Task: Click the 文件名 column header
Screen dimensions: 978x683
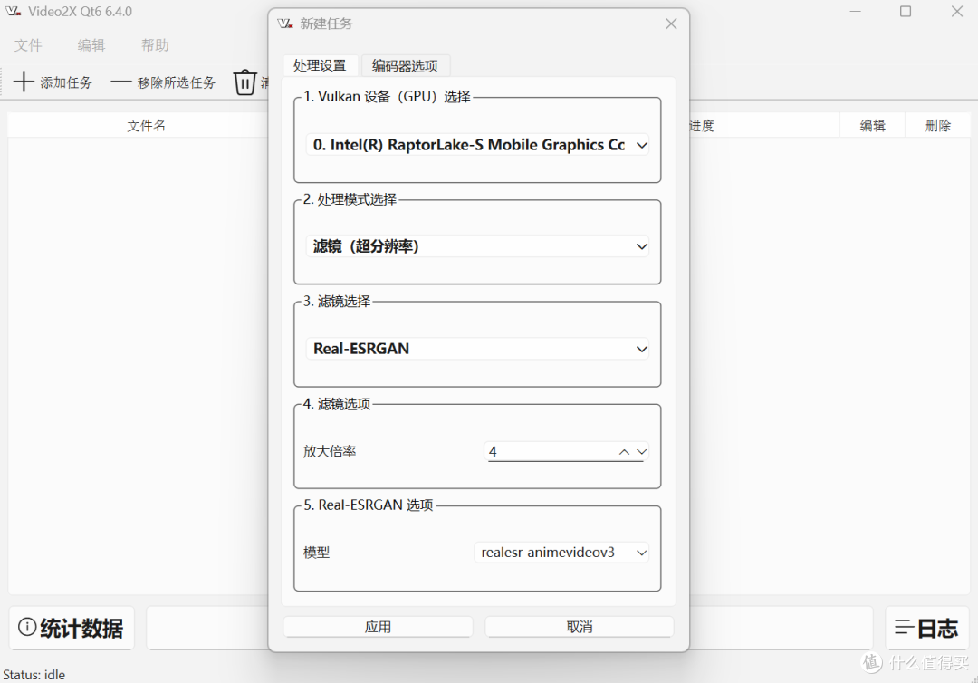Action: point(146,125)
